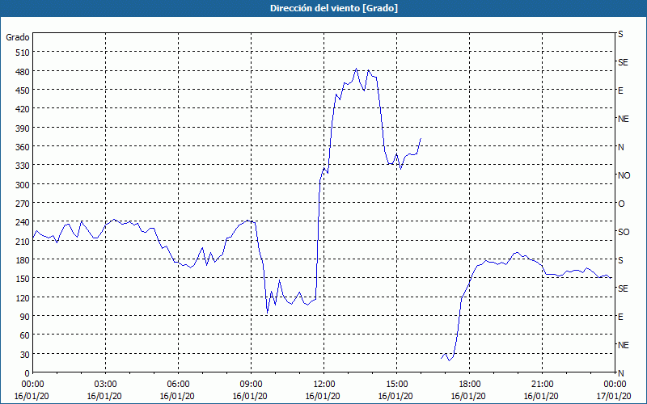
Task: Select the 480 value on degree axis
Action: click(23, 71)
